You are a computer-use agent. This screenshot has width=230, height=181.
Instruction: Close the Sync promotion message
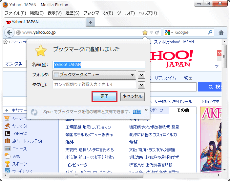pyautogui.click(x=146, y=110)
